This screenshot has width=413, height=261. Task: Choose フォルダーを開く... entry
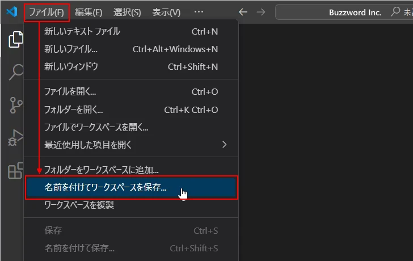pyautogui.click(x=131, y=110)
